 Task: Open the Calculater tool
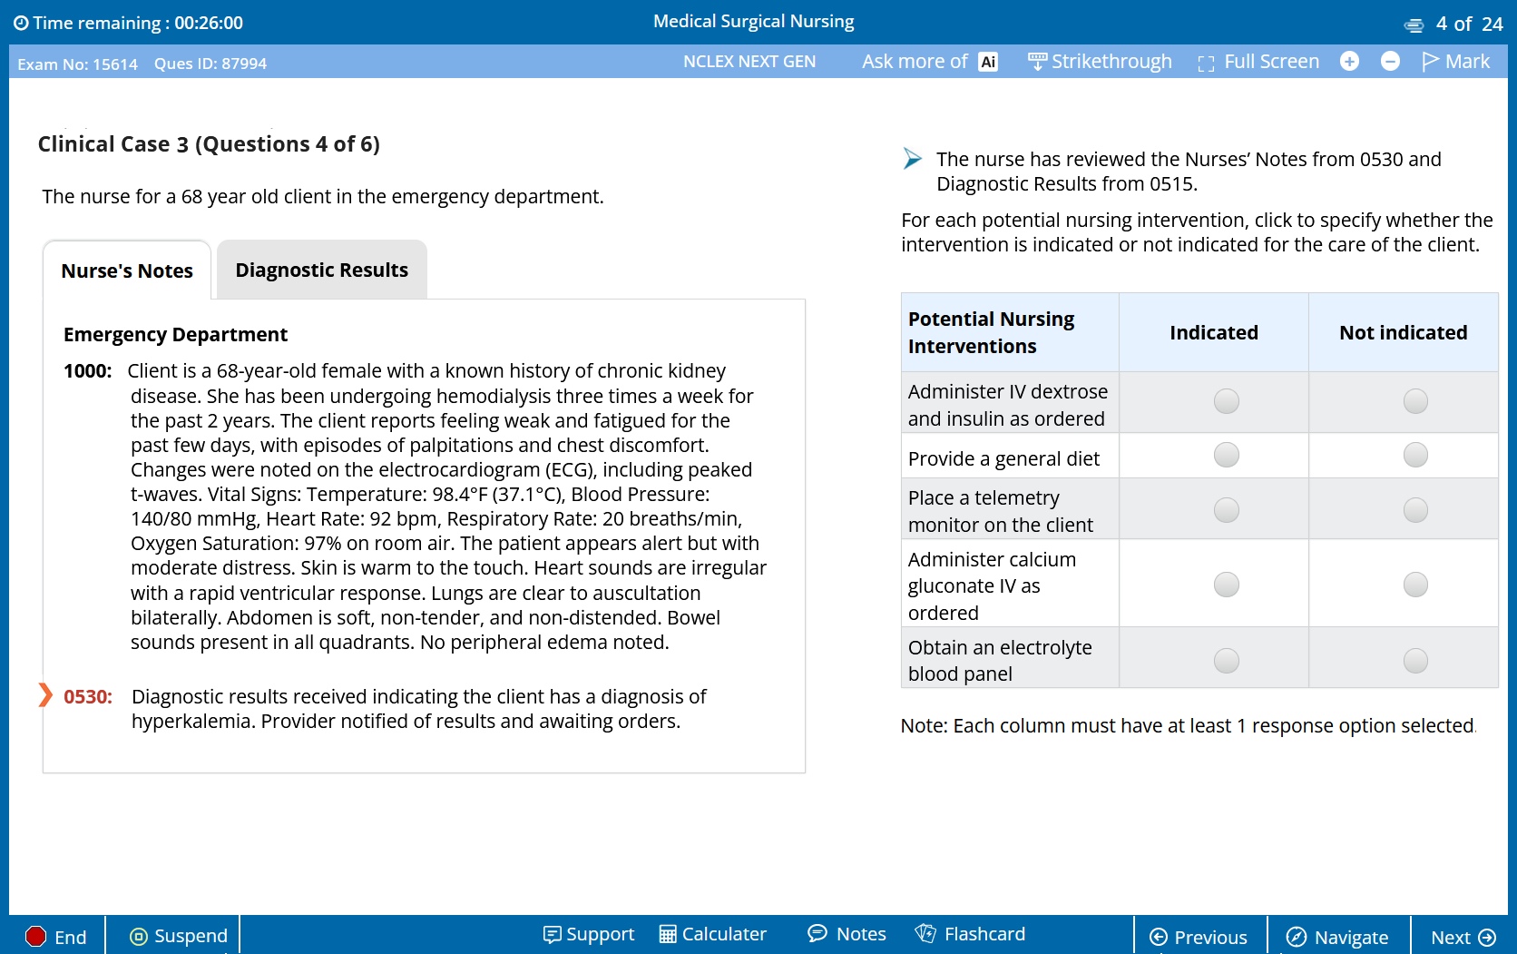713,934
